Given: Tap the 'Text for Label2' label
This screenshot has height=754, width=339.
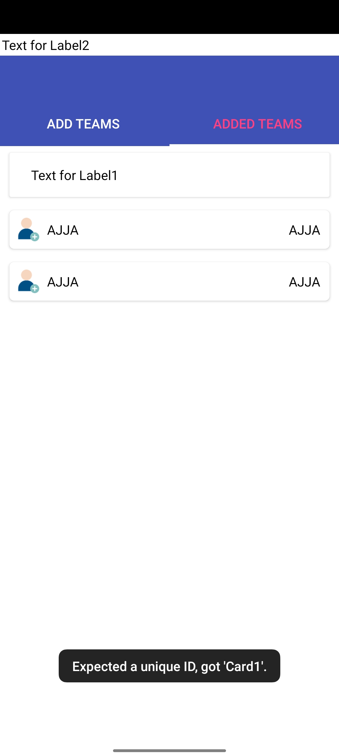Looking at the screenshot, I should pyautogui.click(x=46, y=45).
